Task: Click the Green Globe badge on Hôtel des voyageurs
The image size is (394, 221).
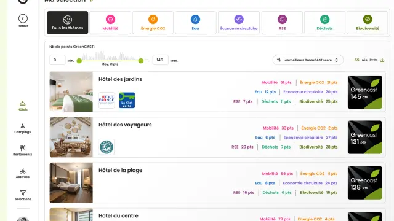Action: click(x=107, y=147)
